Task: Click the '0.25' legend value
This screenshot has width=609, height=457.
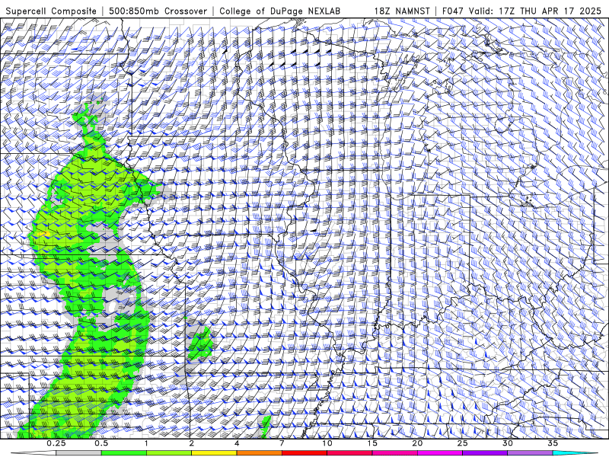Action: pyautogui.click(x=56, y=443)
